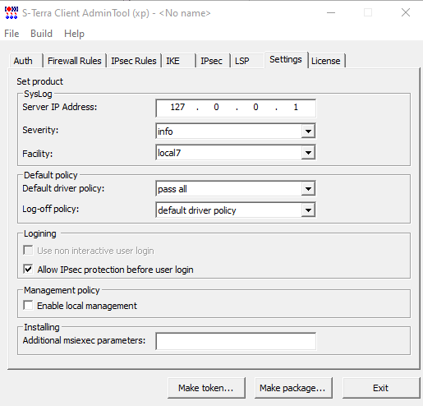Open the File menu
The height and width of the screenshot is (406, 423).
[x=11, y=34]
